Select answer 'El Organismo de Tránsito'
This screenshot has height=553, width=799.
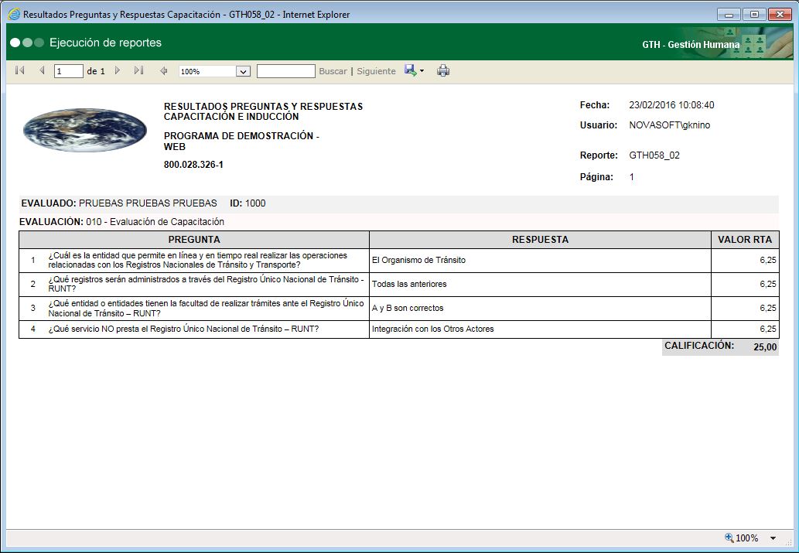pyautogui.click(x=419, y=260)
